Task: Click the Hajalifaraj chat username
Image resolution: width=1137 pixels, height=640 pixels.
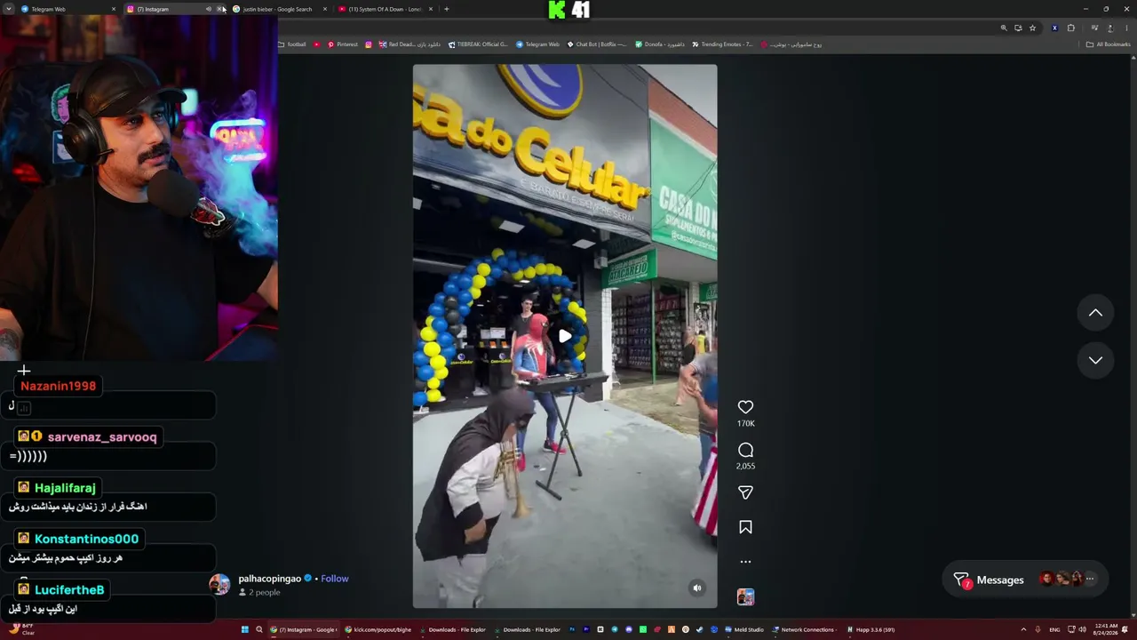Action: point(65,487)
